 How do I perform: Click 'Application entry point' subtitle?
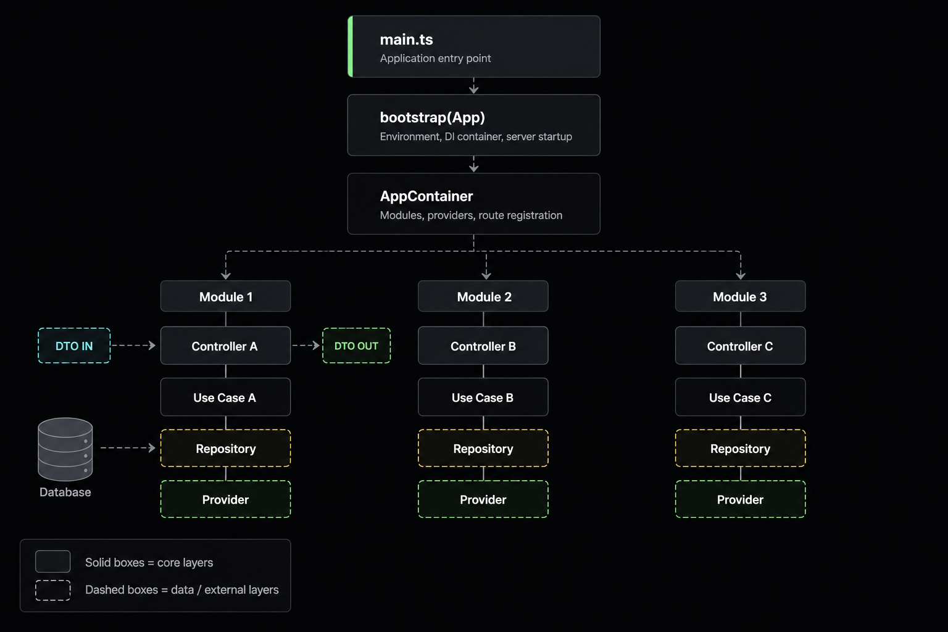(x=435, y=58)
